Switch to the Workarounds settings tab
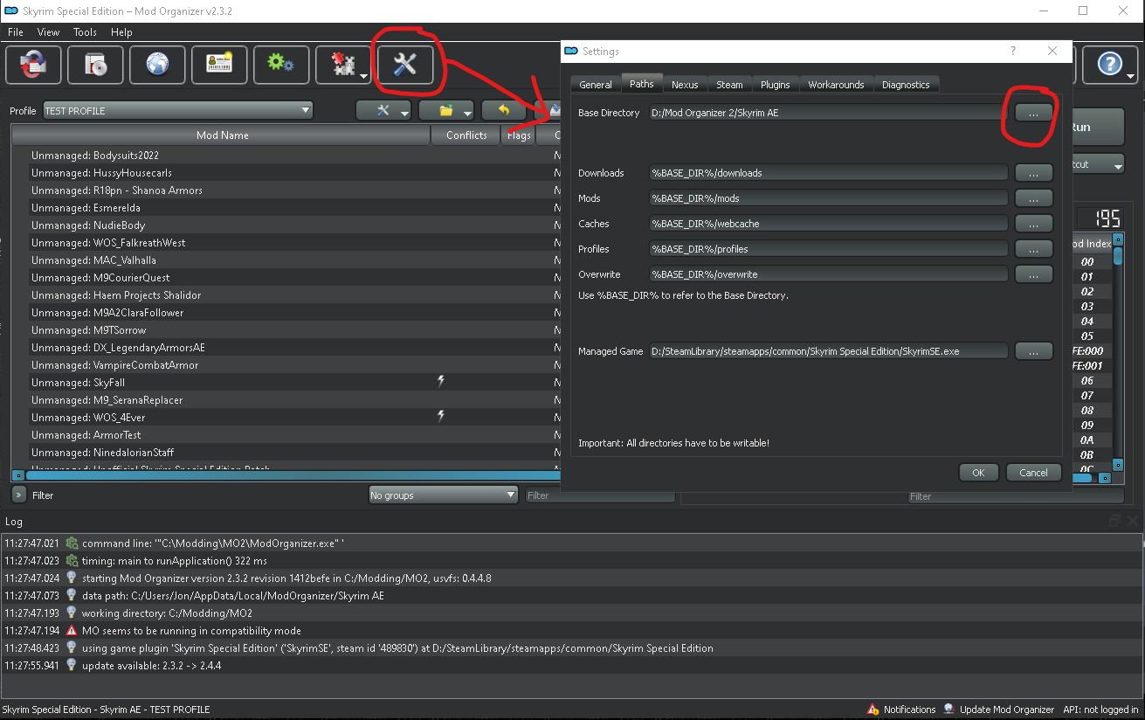Viewport: 1145px width, 720px height. pyautogui.click(x=836, y=85)
